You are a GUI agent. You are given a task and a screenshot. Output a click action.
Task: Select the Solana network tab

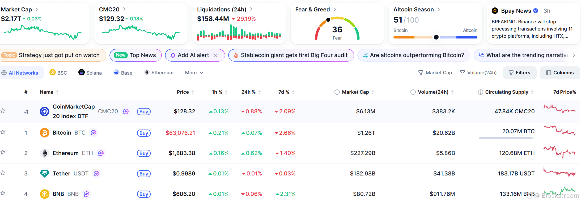[x=90, y=73]
